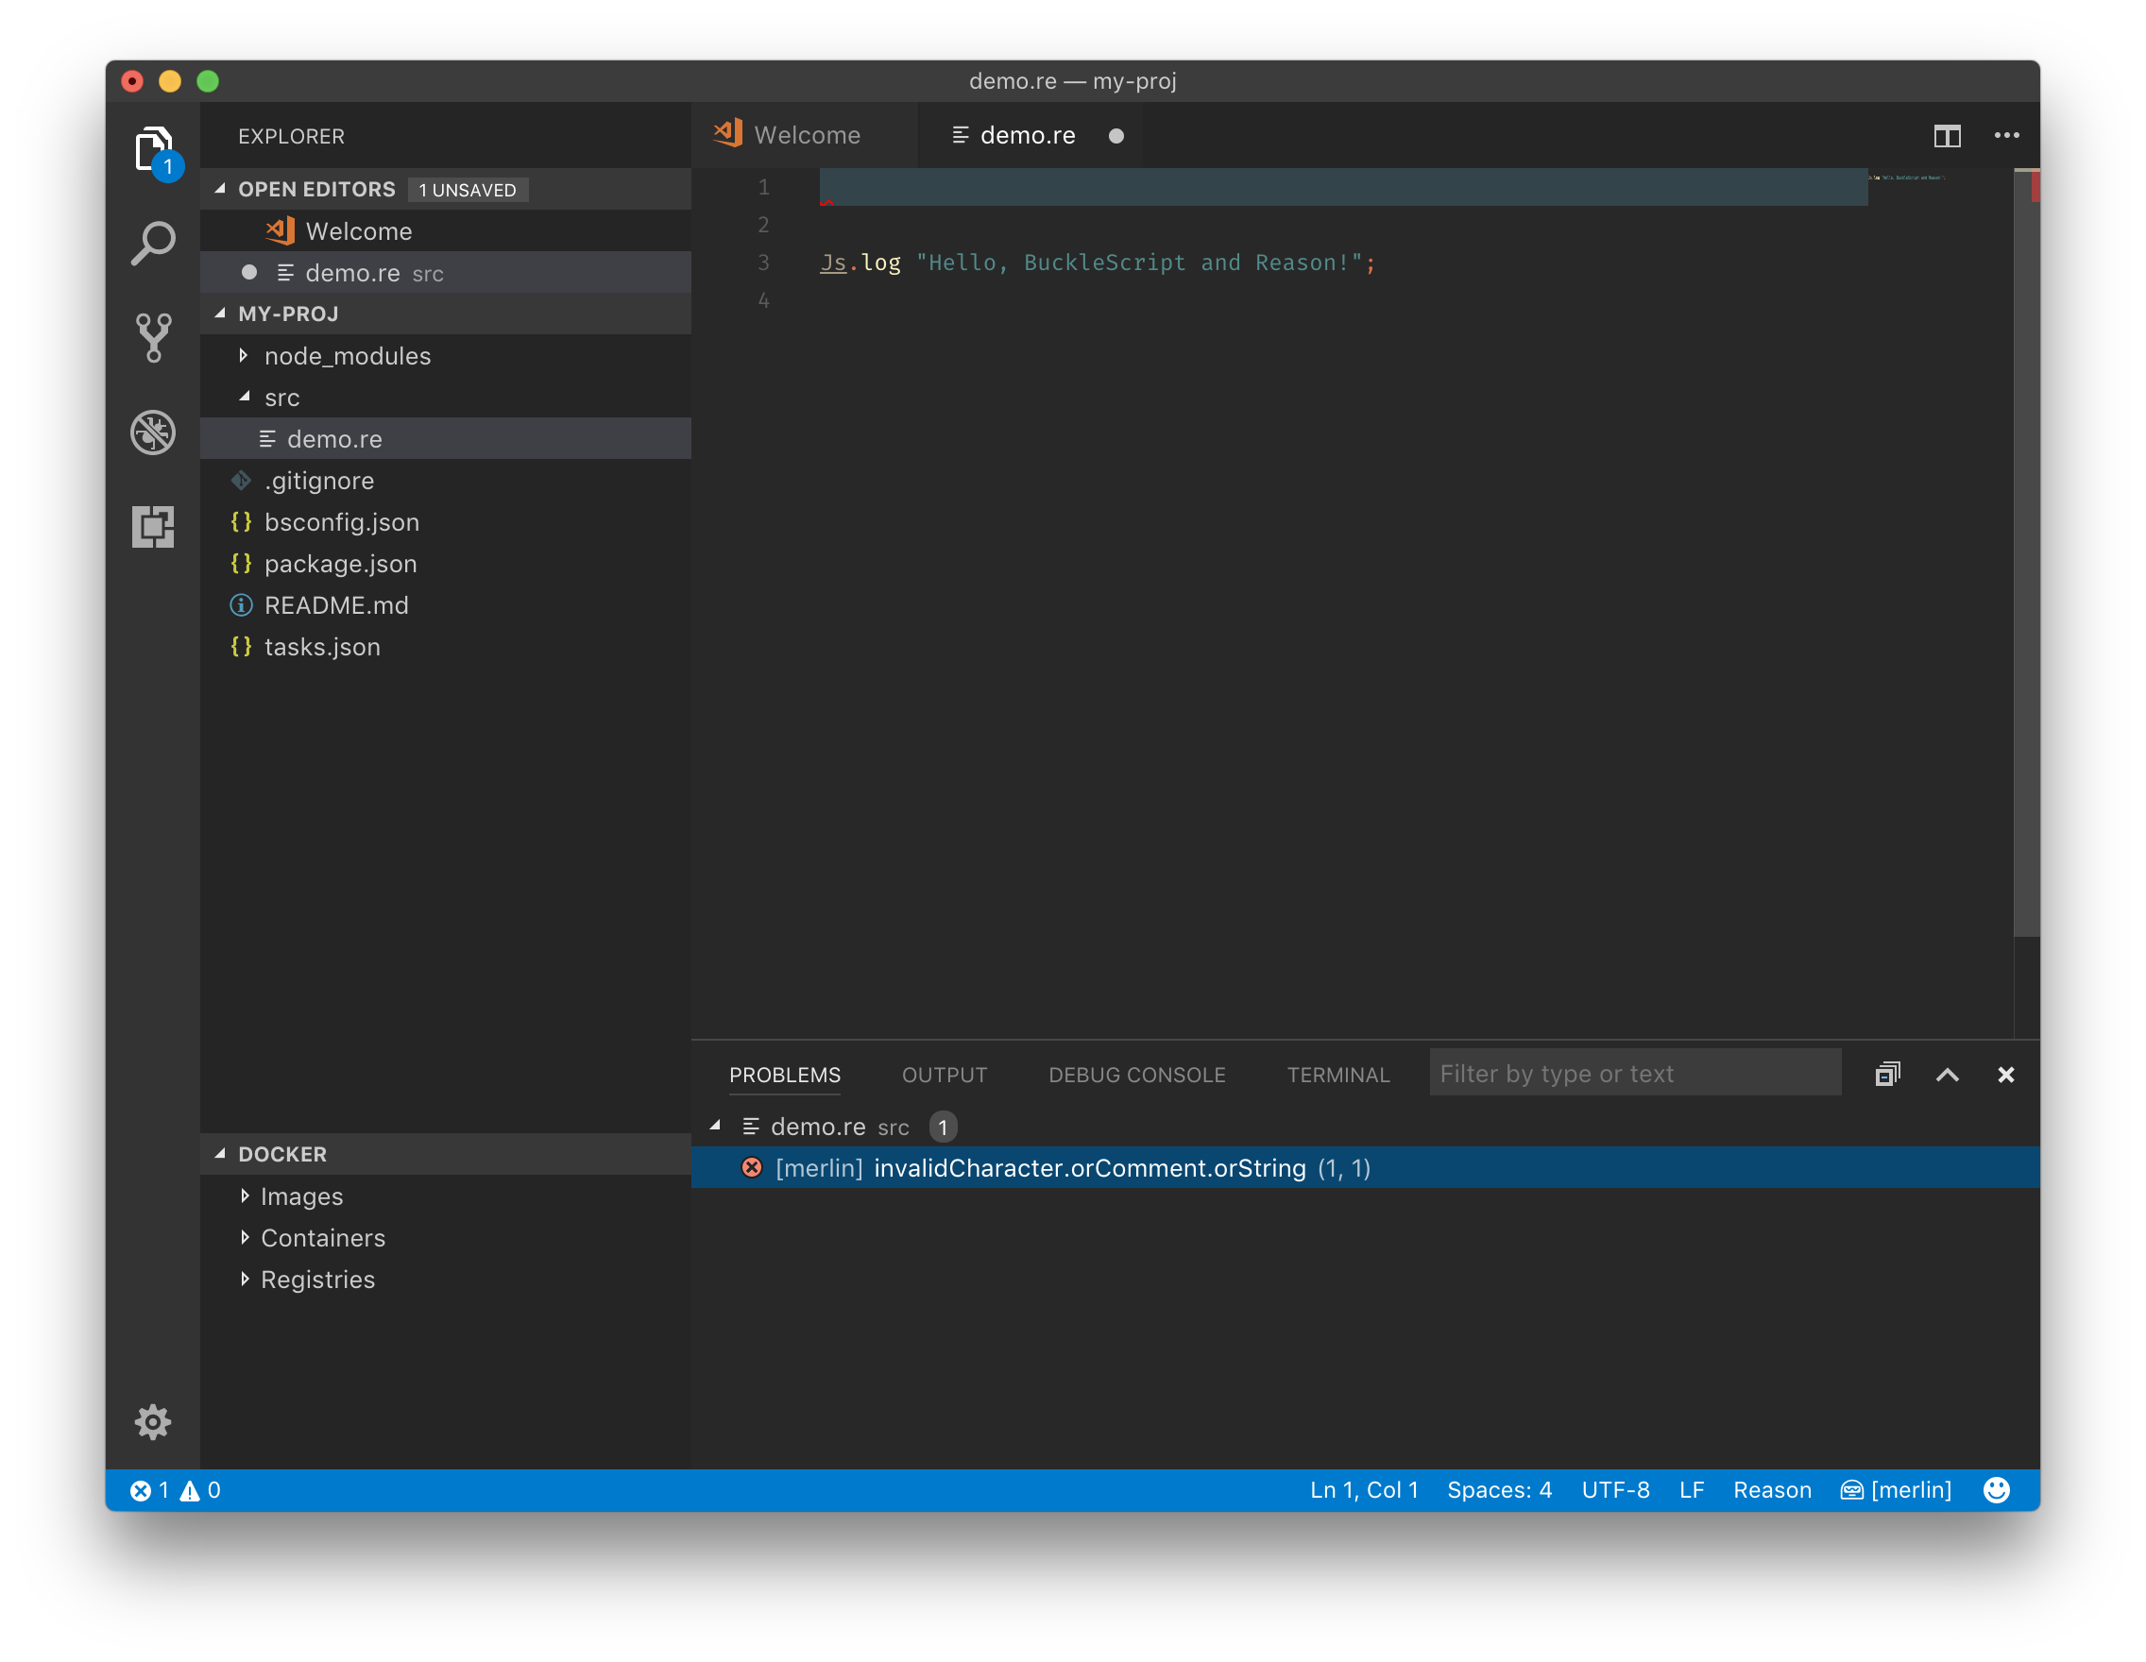The width and height of the screenshot is (2146, 1662).
Task: Open the Explorer view in the activity bar
Action: click(x=153, y=145)
